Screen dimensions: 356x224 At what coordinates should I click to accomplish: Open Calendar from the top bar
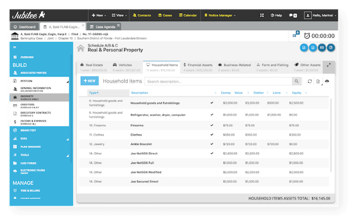tap(188, 15)
